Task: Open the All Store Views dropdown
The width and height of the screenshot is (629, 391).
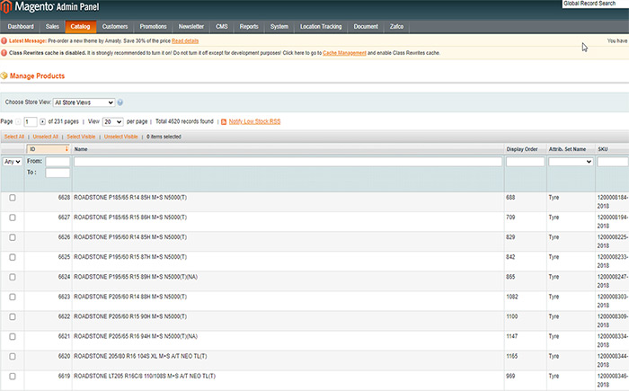Action: 84,102
